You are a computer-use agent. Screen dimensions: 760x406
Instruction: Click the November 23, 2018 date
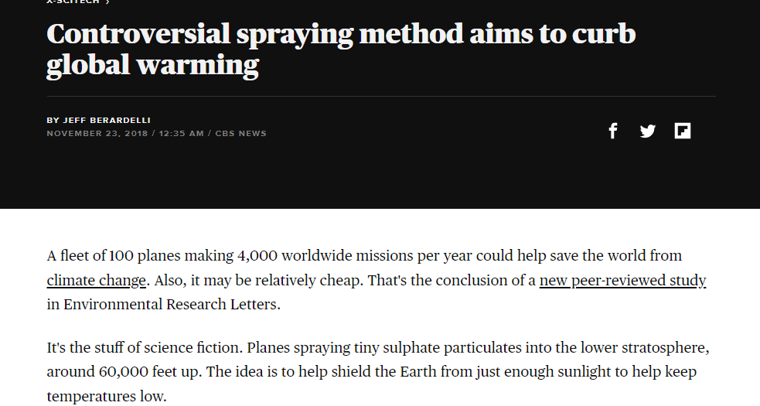96,133
